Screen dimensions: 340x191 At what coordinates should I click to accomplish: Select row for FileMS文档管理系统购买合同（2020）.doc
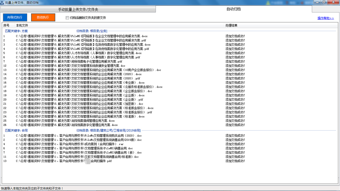(79, 136)
